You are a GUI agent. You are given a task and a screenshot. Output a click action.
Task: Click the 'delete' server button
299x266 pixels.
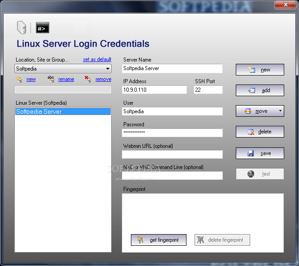(260, 132)
